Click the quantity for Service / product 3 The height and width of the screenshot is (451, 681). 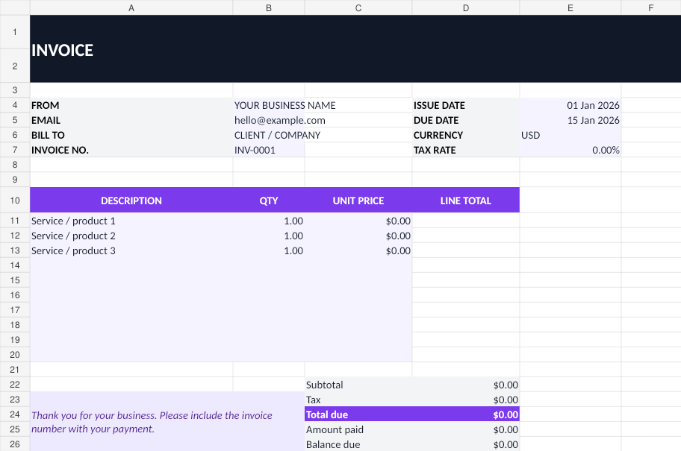(269, 250)
